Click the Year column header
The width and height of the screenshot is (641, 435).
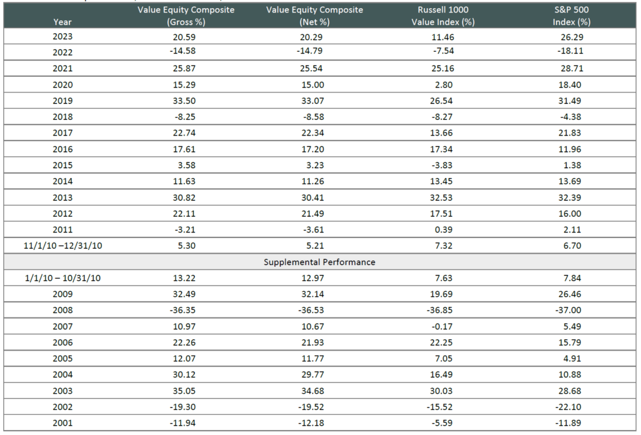pos(63,22)
